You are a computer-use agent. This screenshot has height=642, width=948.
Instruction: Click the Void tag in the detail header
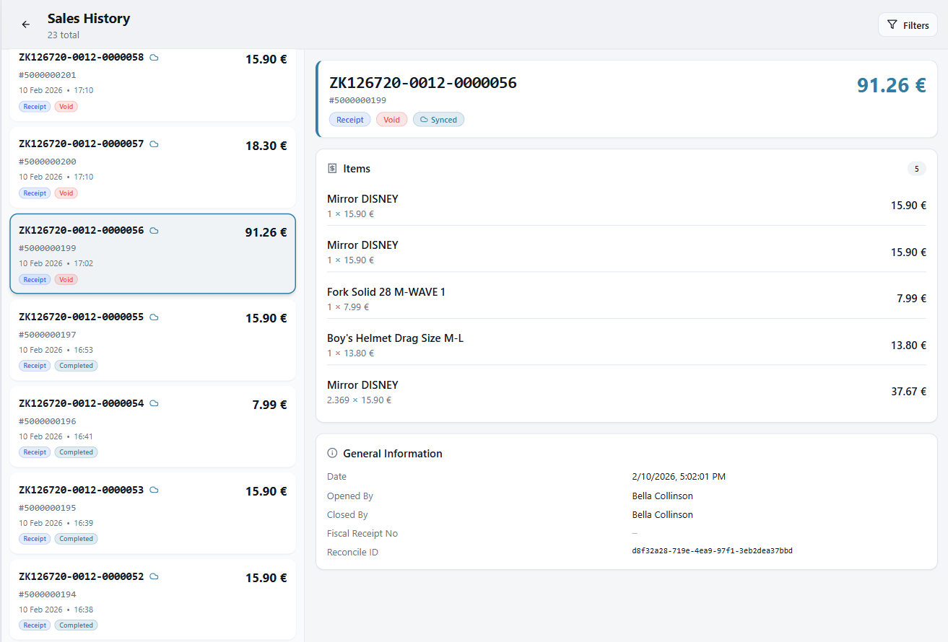[391, 120]
